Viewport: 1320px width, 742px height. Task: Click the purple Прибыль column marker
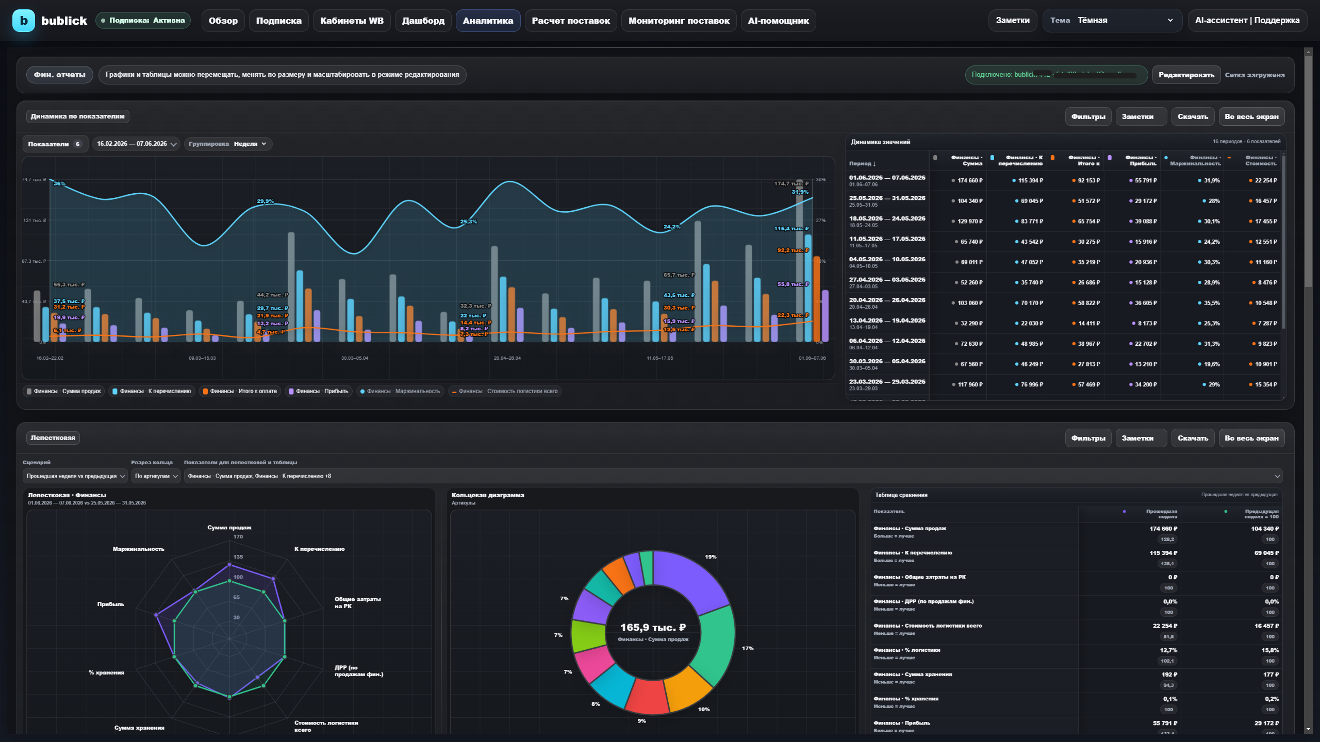[1110, 158]
